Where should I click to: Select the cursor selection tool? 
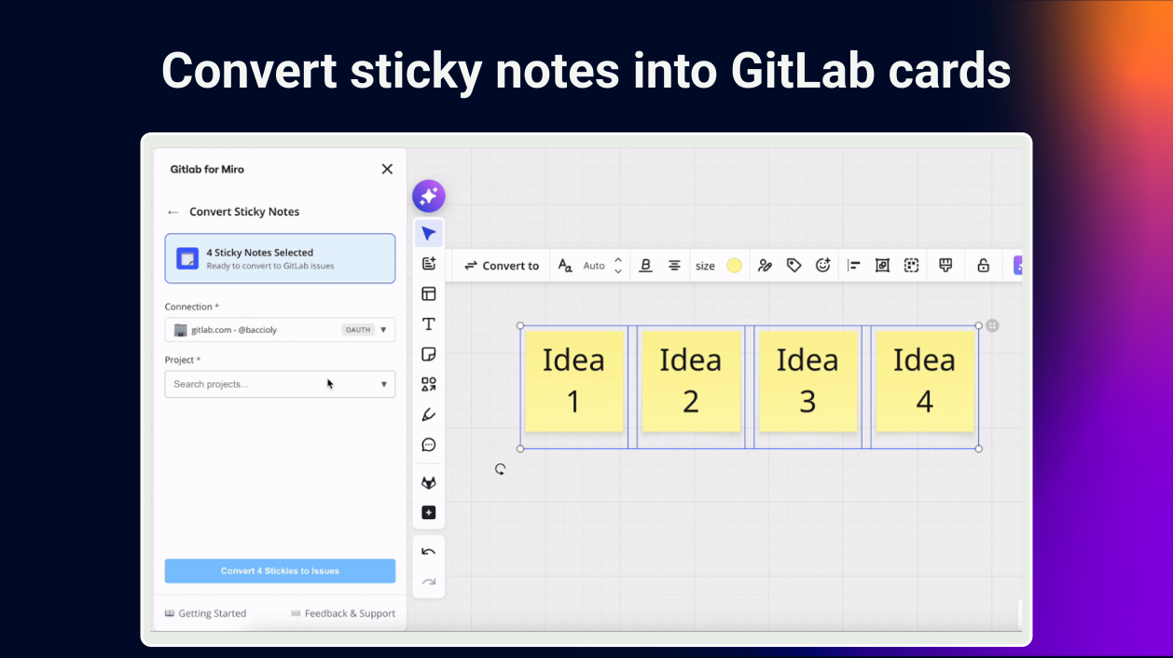point(429,233)
